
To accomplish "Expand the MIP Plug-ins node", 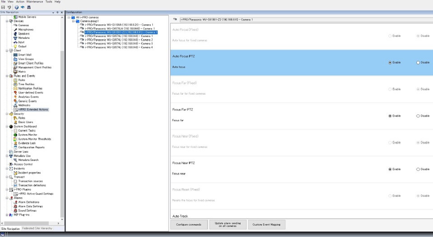I will (7, 214).
